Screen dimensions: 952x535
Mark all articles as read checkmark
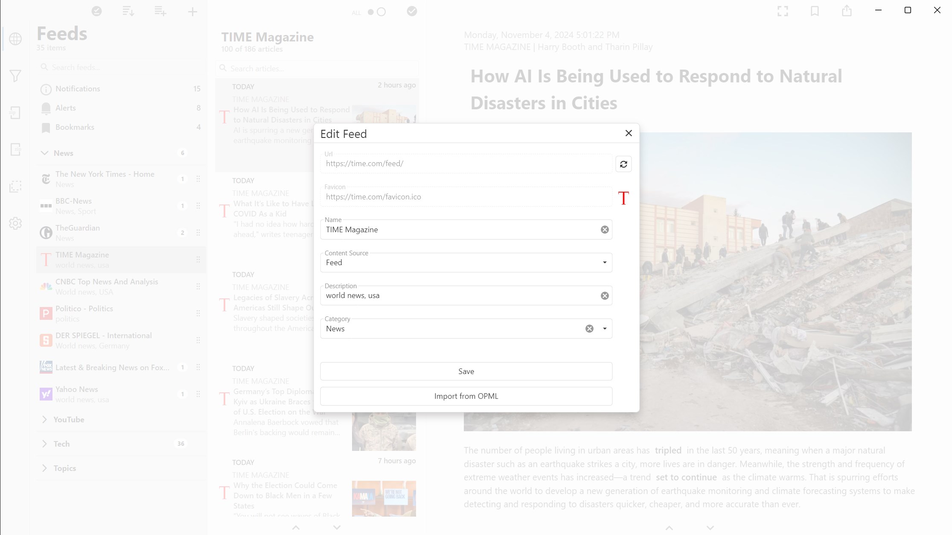coord(412,12)
